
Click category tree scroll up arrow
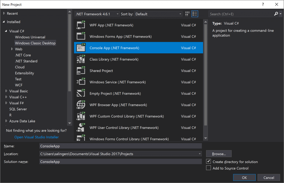tap(70, 12)
